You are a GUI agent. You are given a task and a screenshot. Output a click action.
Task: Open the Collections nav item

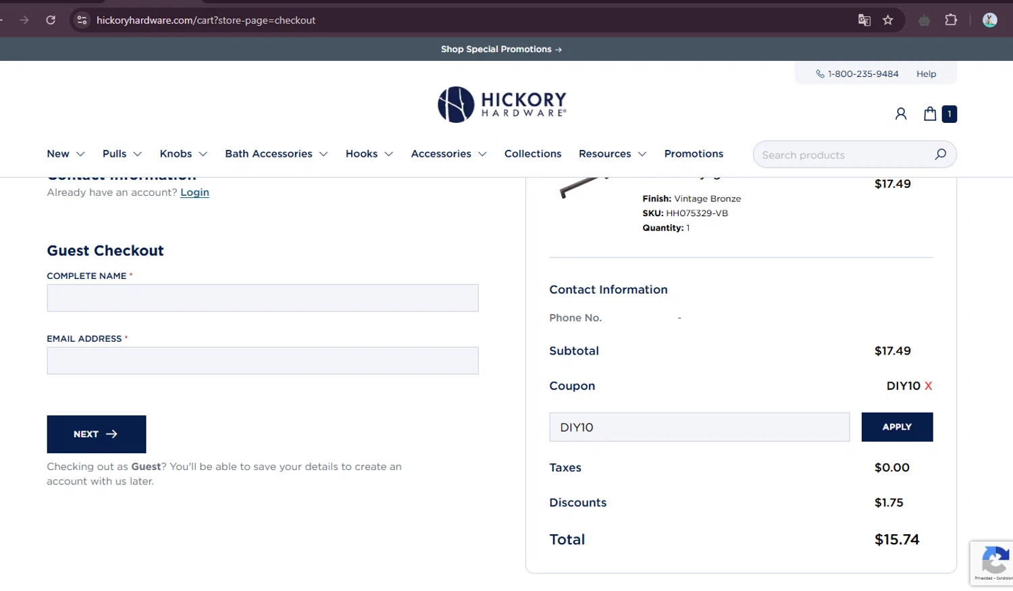533,154
